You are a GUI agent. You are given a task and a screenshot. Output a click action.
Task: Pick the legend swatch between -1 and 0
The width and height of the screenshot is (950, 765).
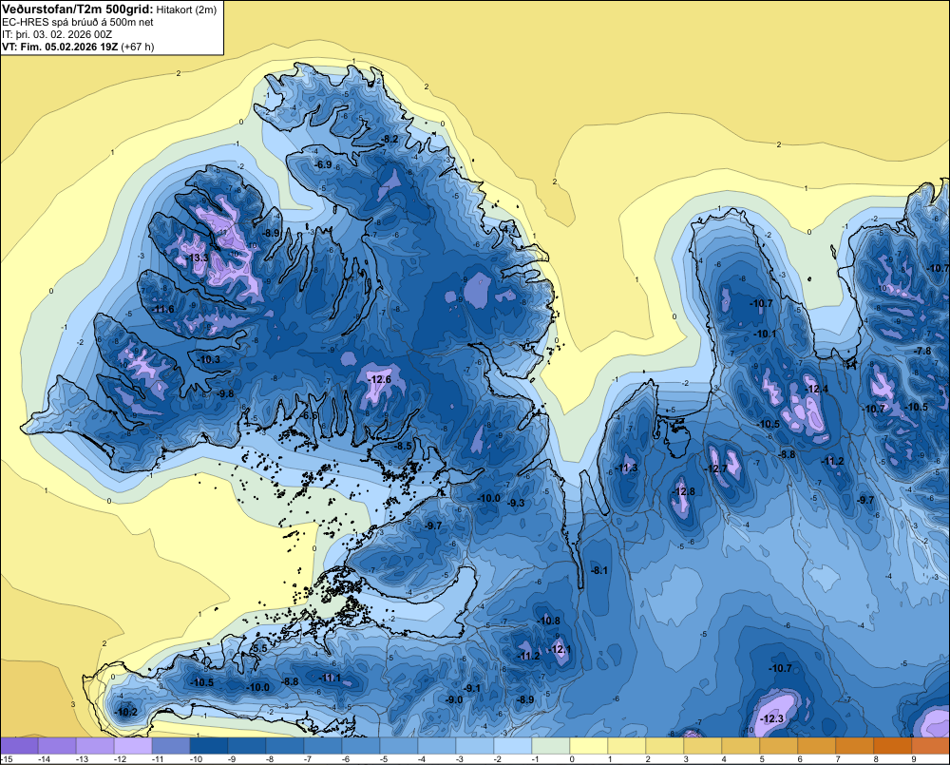551,745
